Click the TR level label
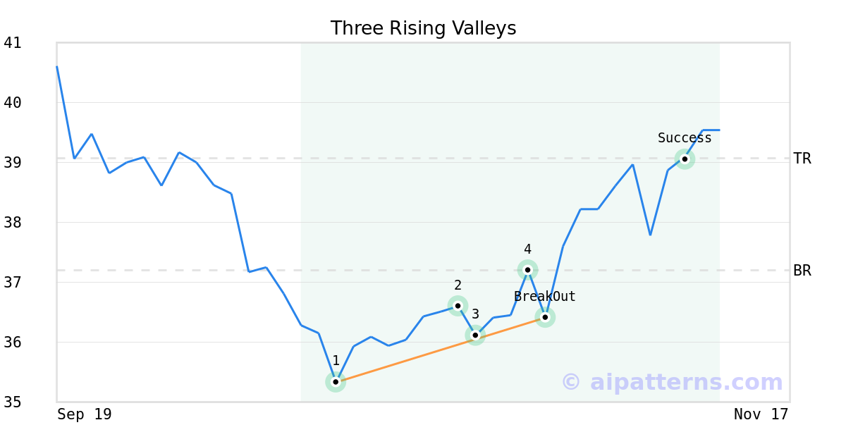This screenshot has height=444, width=846. 802,159
